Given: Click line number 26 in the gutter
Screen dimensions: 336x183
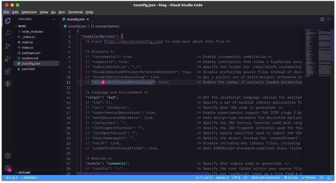Looking at the screenshot, I should point(68,159).
